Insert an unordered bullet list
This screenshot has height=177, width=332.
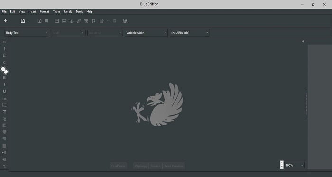click(4, 98)
